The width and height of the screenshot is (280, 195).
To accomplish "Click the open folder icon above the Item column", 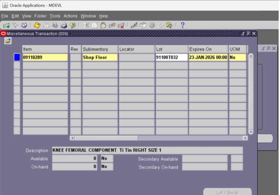I will [8, 41].
